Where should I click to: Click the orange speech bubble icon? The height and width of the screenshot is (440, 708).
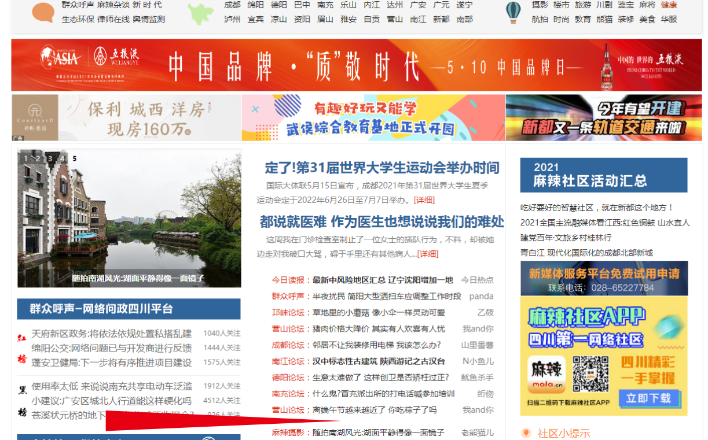point(43,12)
